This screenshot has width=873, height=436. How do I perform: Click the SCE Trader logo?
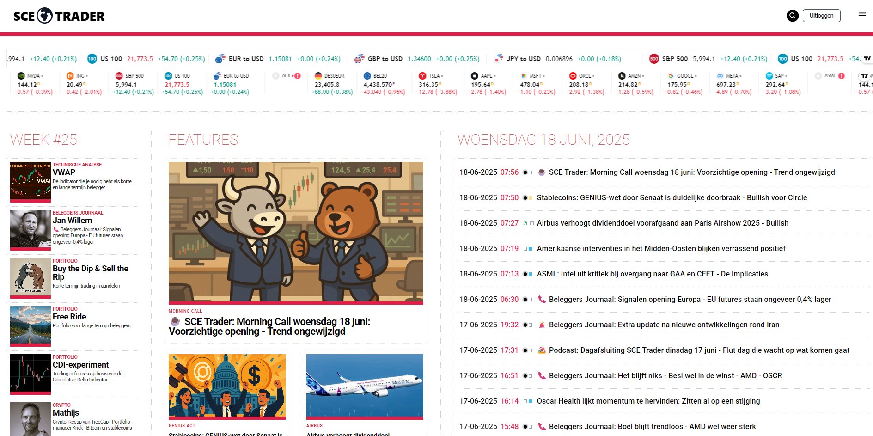tap(59, 16)
